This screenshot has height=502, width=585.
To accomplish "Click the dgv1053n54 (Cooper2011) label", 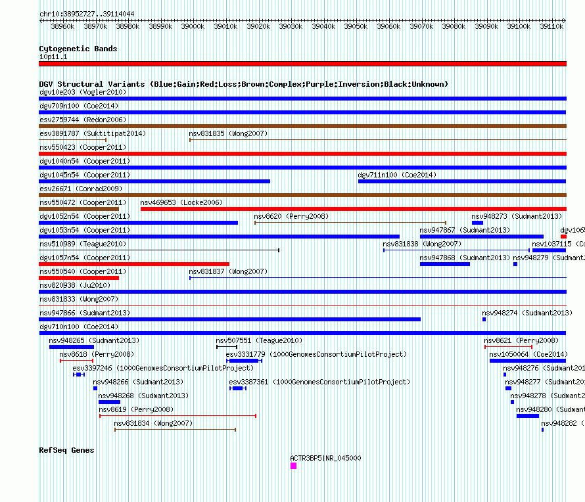I will (85, 230).
